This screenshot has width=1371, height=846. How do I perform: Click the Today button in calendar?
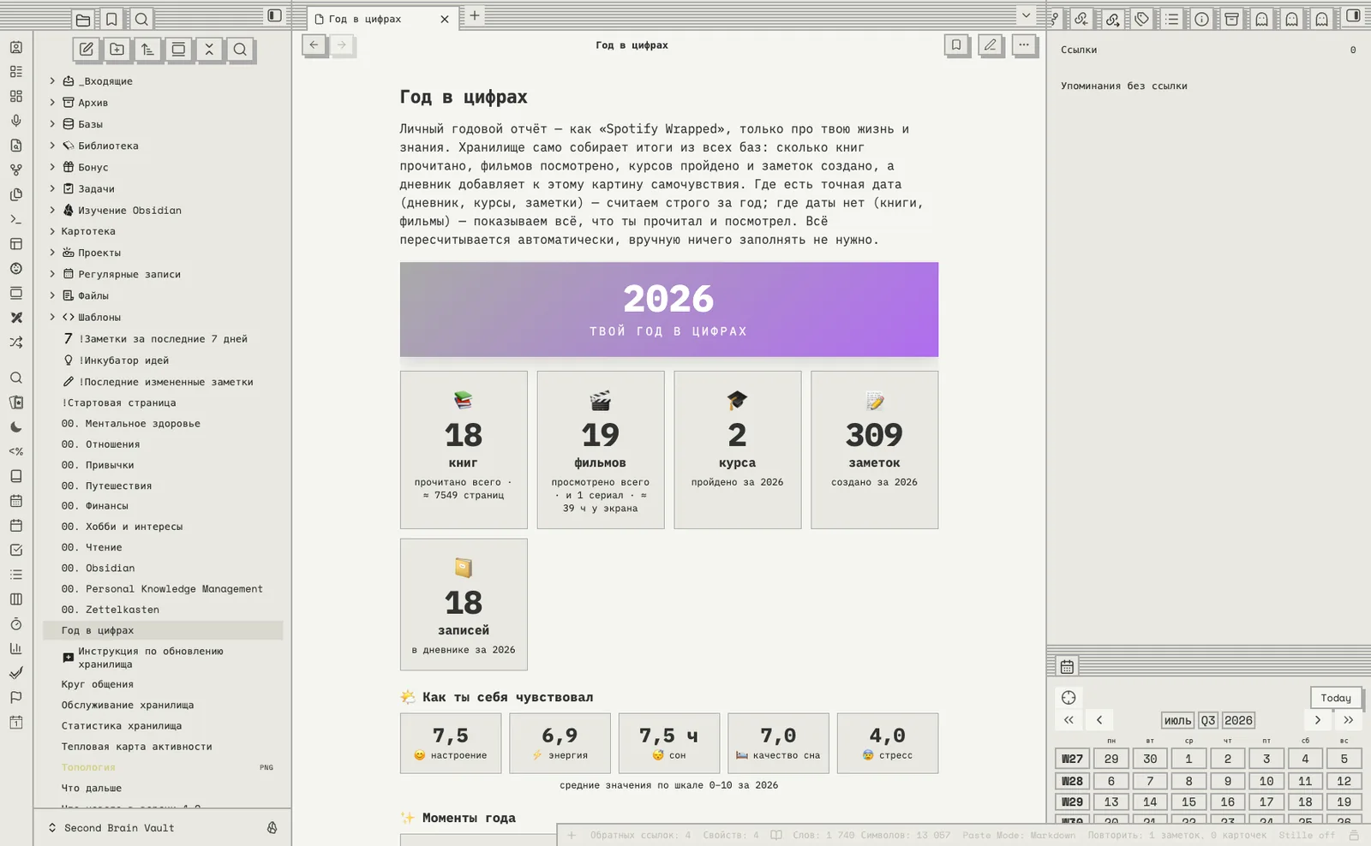pos(1335,698)
